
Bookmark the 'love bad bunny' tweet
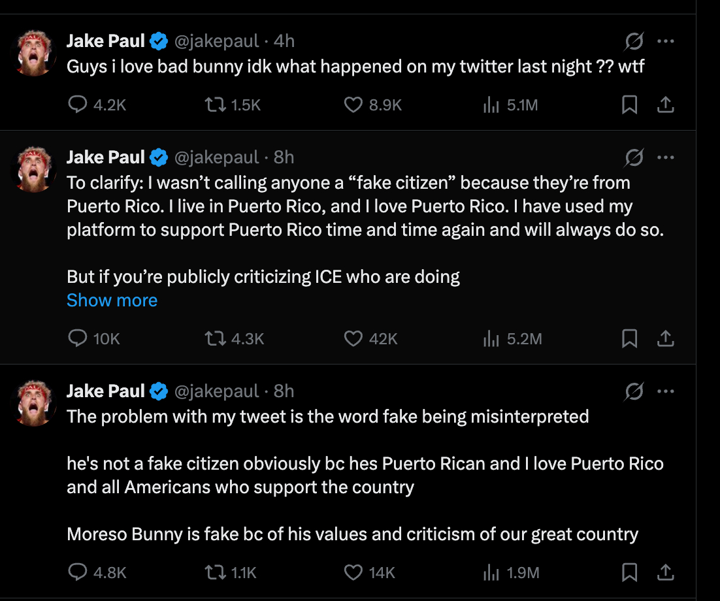[x=629, y=105]
